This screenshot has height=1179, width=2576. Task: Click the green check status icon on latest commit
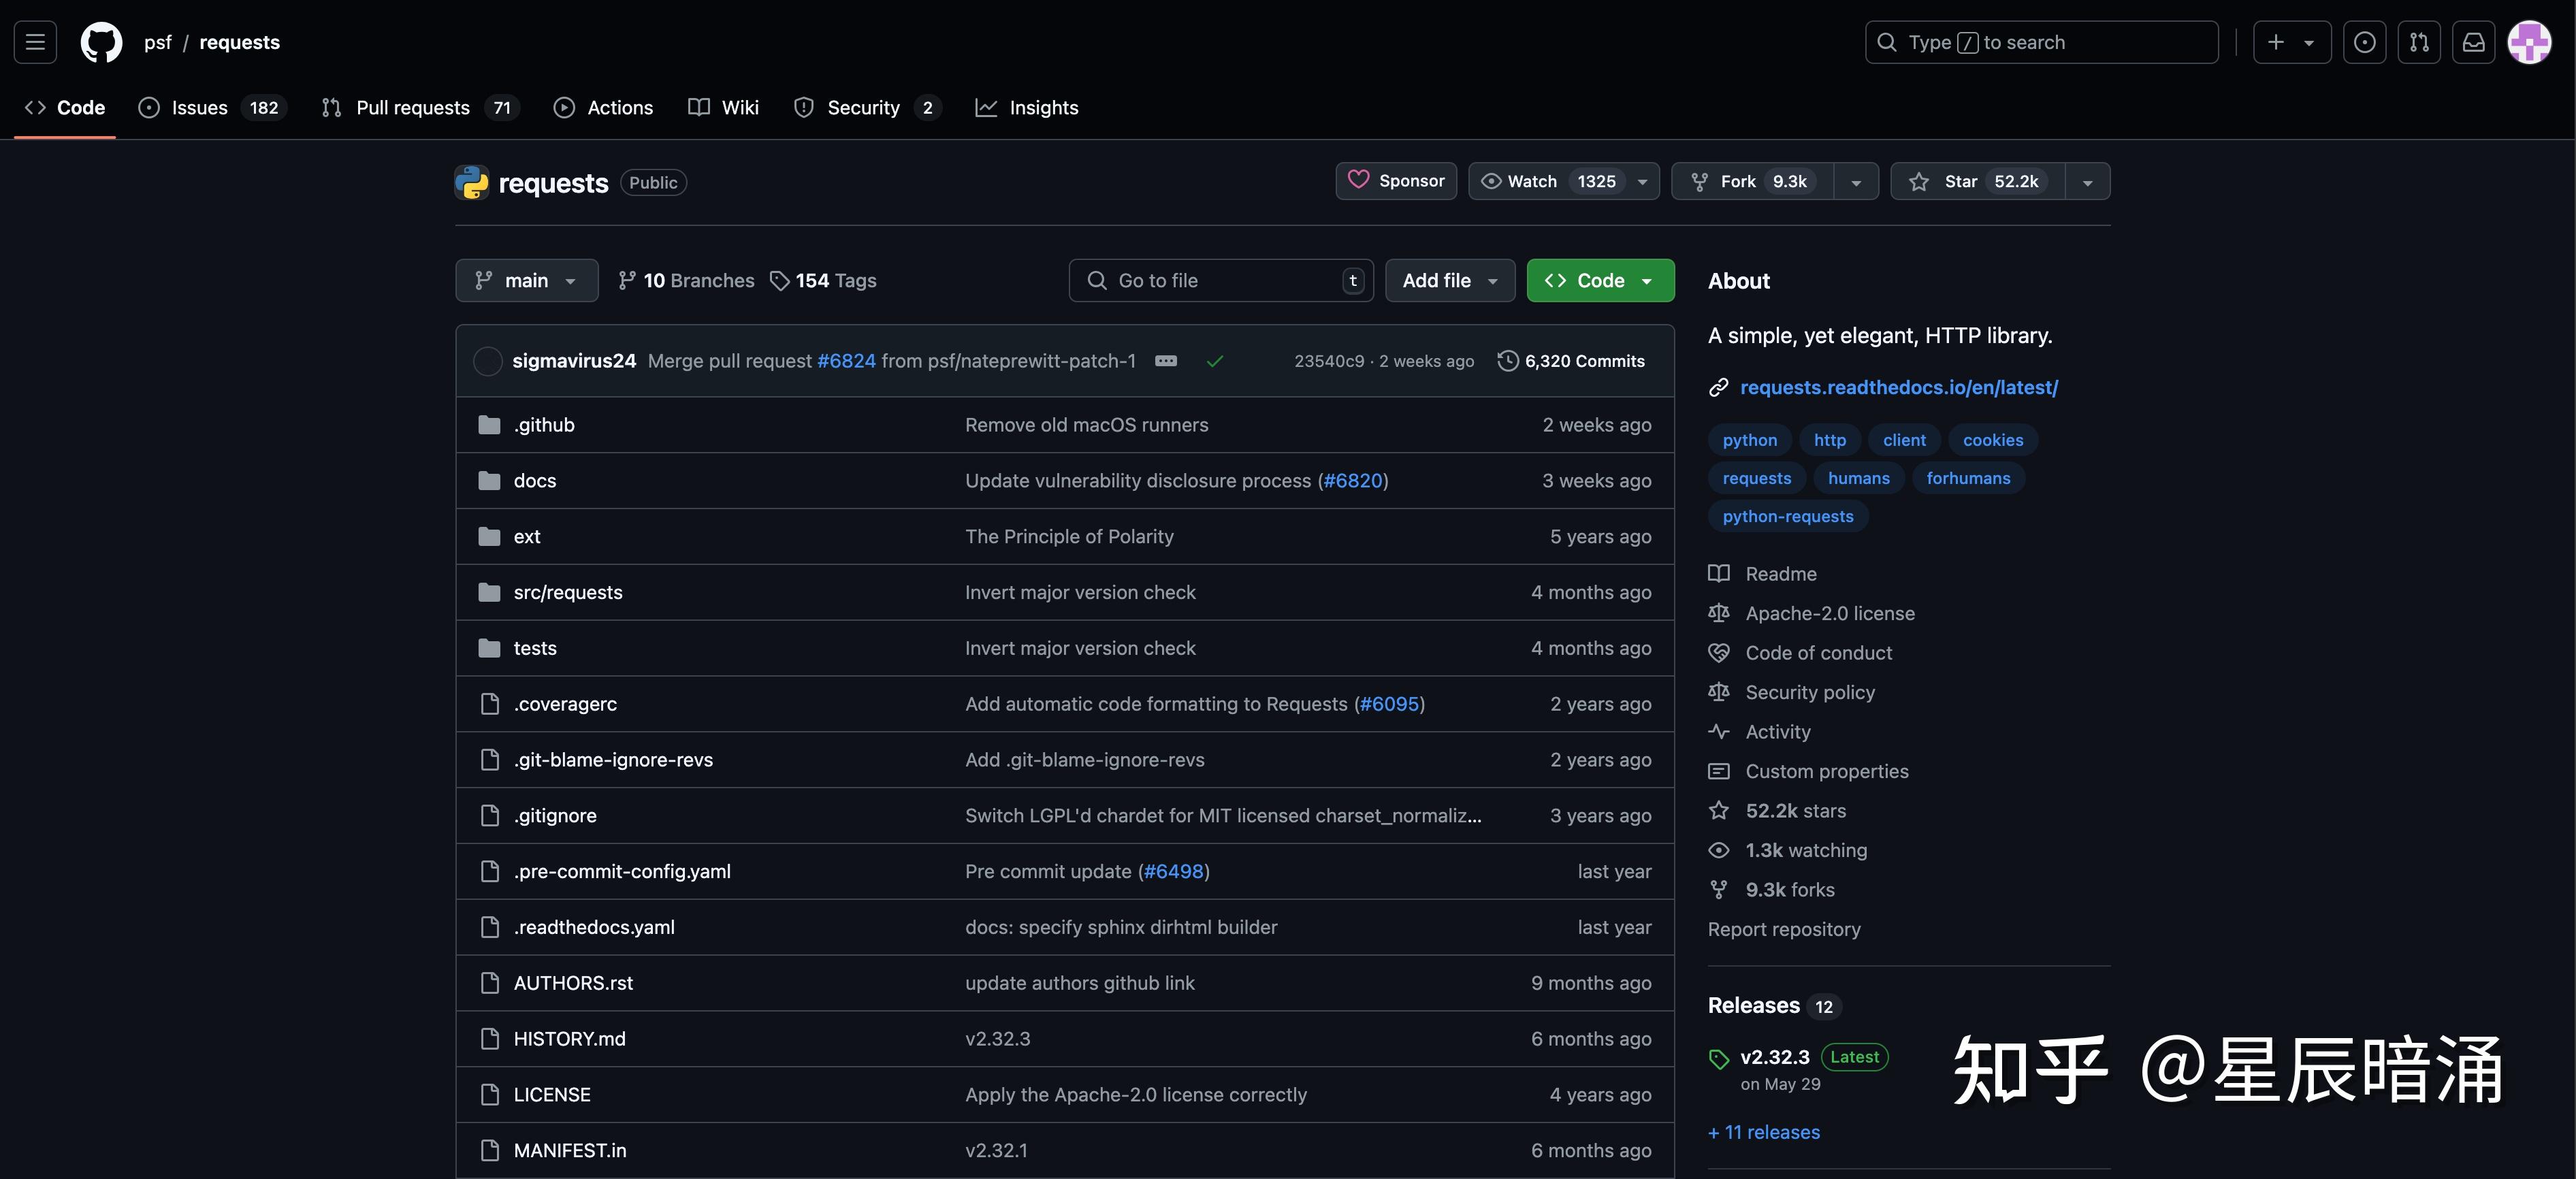click(x=1215, y=361)
